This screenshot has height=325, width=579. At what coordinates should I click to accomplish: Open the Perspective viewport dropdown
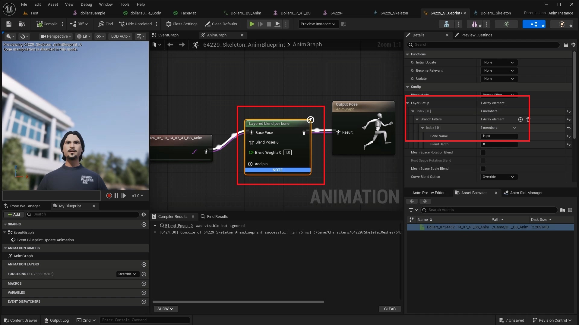pyautogui.click(x=55, y=36)
